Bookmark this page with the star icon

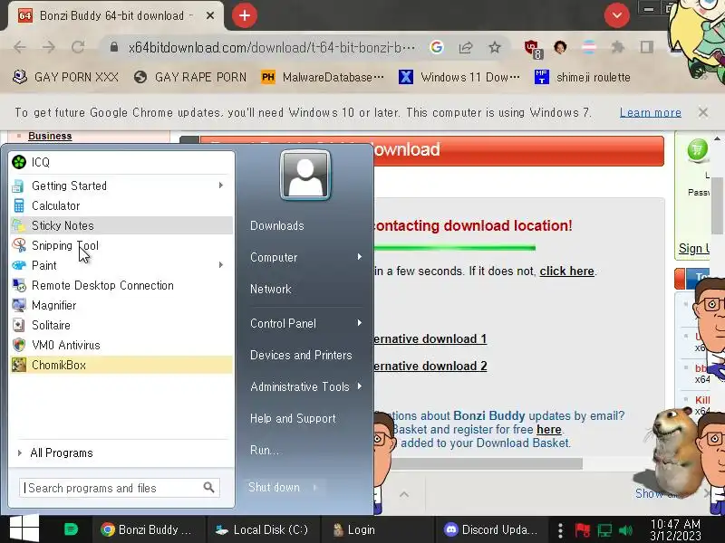pyautogui.click(x=495, y=47)
